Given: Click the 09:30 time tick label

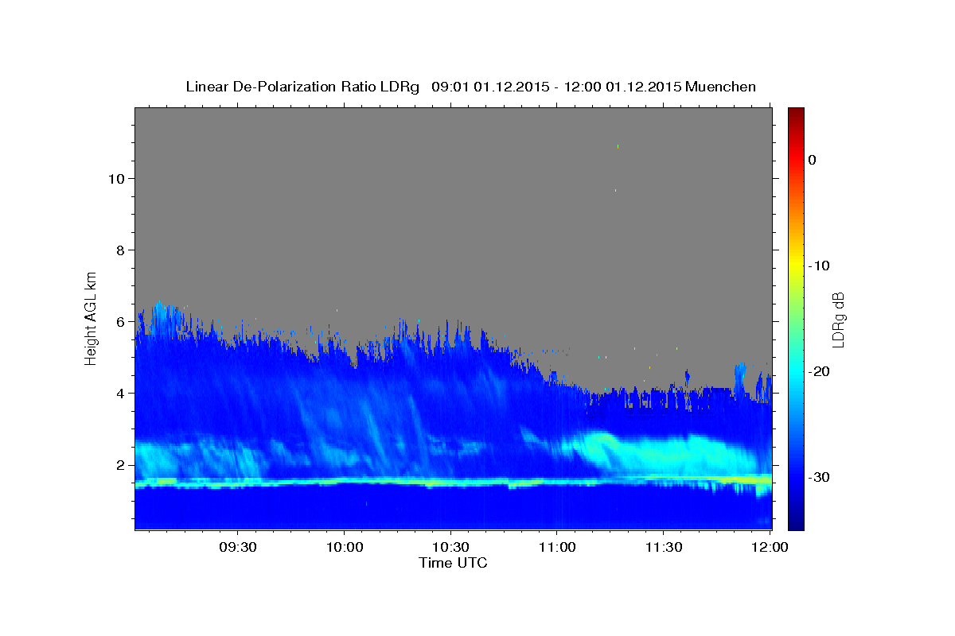Looking at the screenshot, I should pos(238,548).
